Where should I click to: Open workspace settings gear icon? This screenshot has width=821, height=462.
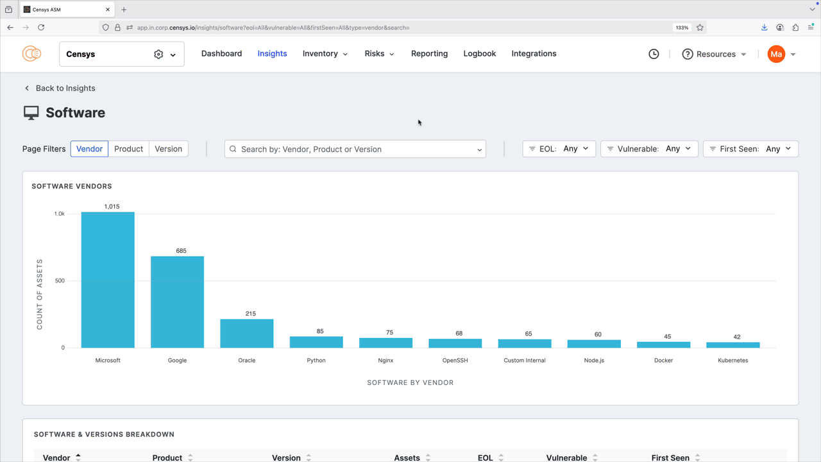[158, 55]
